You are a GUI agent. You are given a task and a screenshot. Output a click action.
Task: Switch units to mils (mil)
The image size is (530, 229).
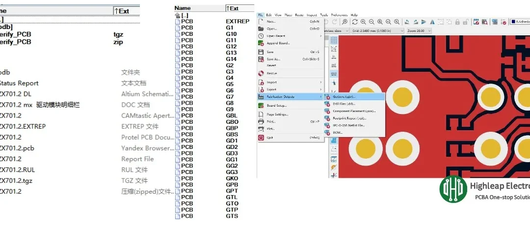coord(334,65)
